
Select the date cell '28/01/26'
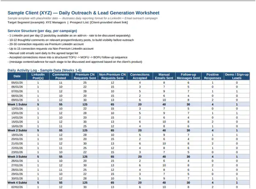pyautogui.click(x=17, y=170)
